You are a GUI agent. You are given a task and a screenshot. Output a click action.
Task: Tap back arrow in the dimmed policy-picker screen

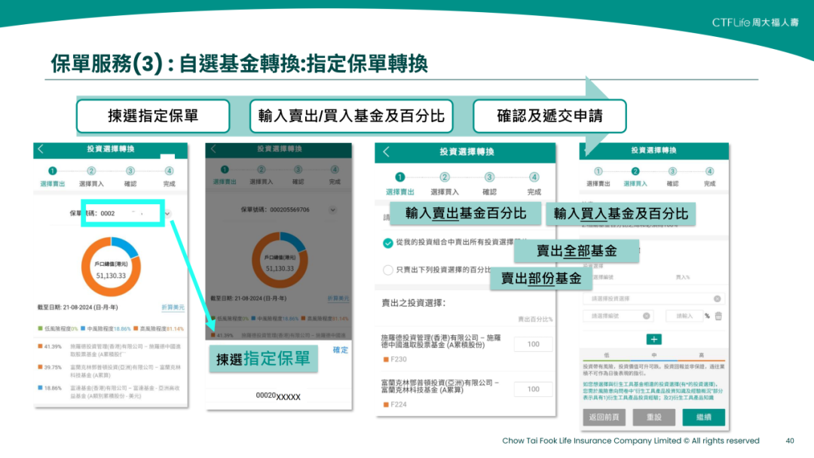pyautogui.click(x=213, y=149)
